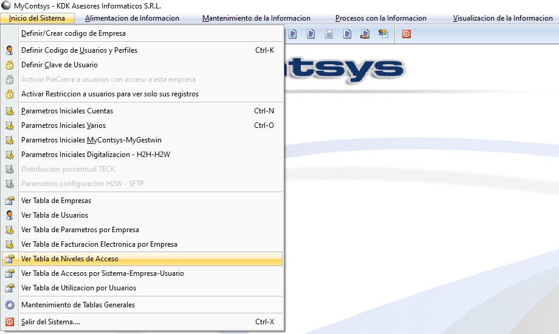Viewport: 559px width, 334px height.
Task: Collapse the Inicio del Sistema menu
Action: [x=37, y=18]
